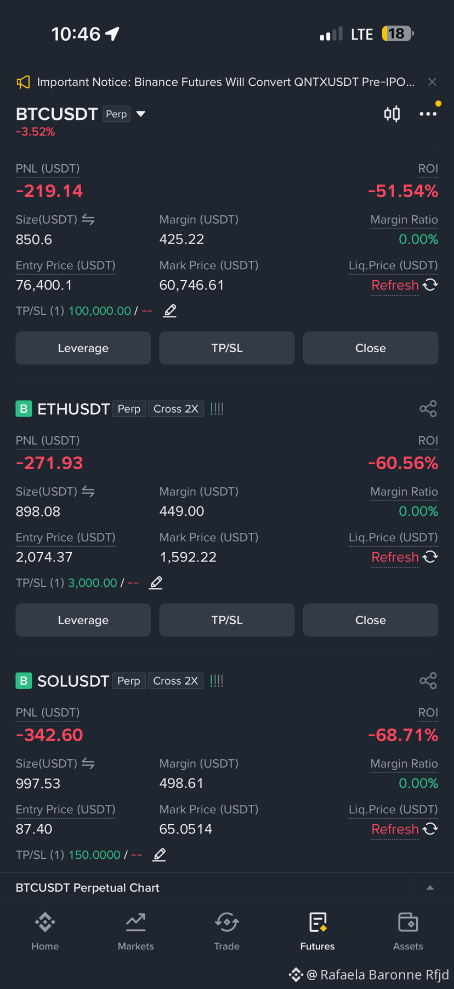Screen dimensions: 454x989
Task: Open the candlestick chart icon
Action: coord(392,114)
